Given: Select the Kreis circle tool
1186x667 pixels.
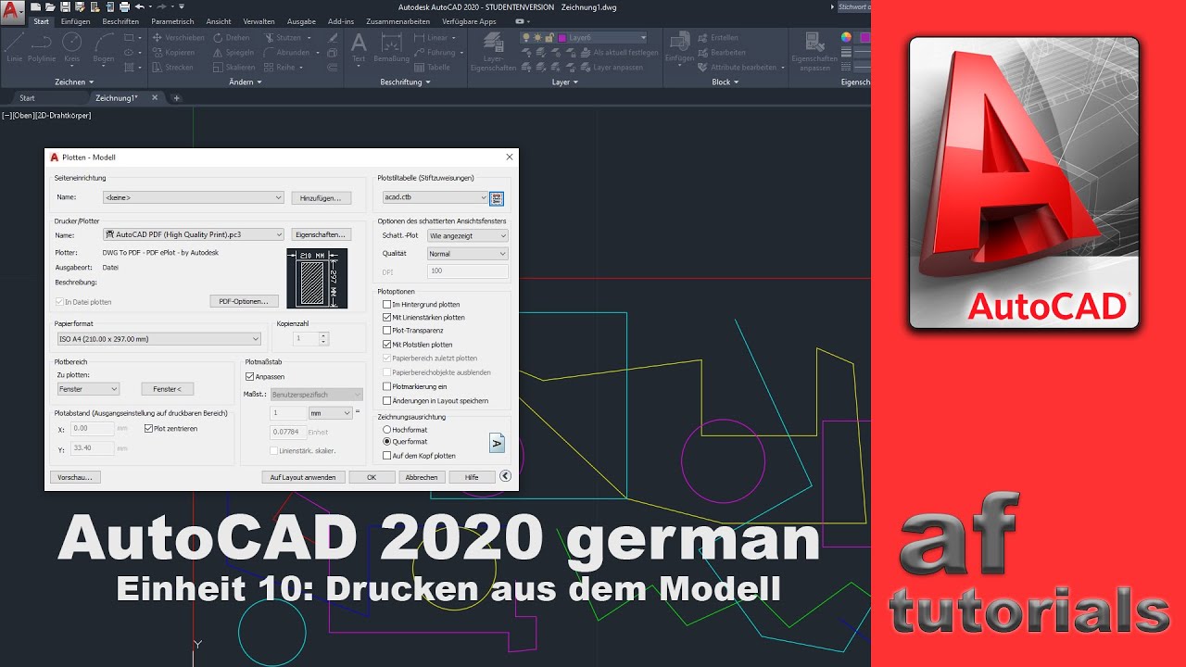Looking at the screenshot, I should (72, 47).
